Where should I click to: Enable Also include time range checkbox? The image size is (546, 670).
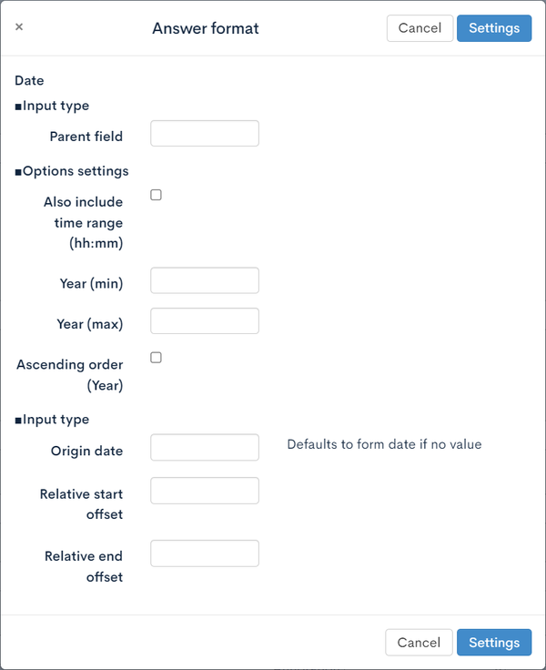[x=156, y=195]
